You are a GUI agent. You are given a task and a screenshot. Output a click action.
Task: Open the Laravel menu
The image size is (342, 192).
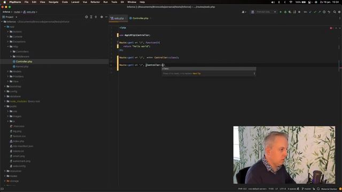pyautogui.click(x=75, y=2)
